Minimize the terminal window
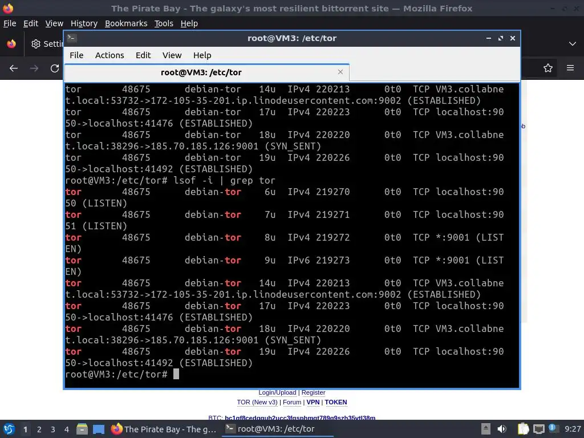584x438 pixels. tap(488, 38)
